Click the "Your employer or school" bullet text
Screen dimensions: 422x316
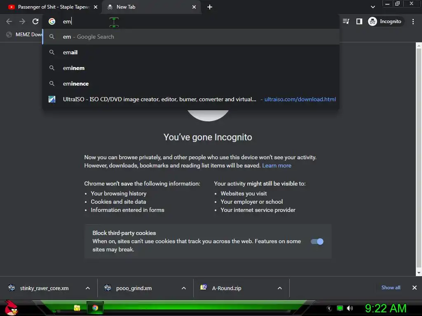(x=252, y=202)
